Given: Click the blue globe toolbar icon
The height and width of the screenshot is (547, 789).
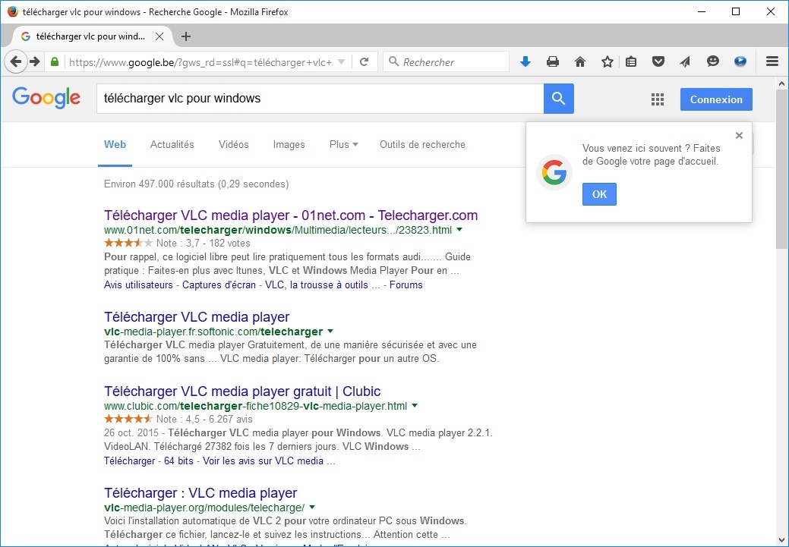Looking at the screenshot, I should [x=740, y=62].
